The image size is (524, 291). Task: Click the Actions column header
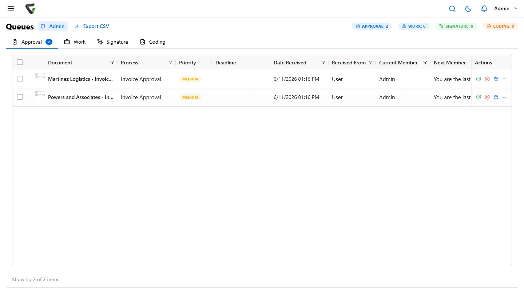[x=483, y=63]
